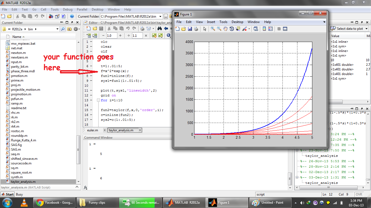Toggle OVR overwrite mode in status bar

(x=359, y=194)
